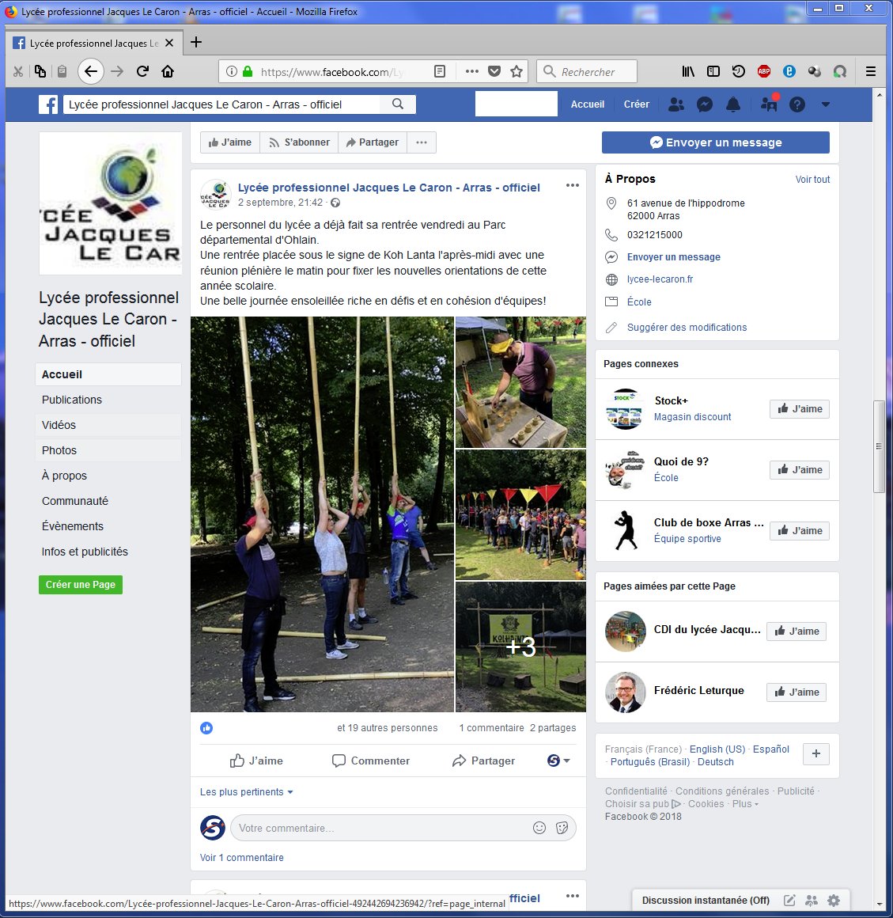Screen dimensions: 893x918
Task: Reload the current page
Action: [143, 71]
